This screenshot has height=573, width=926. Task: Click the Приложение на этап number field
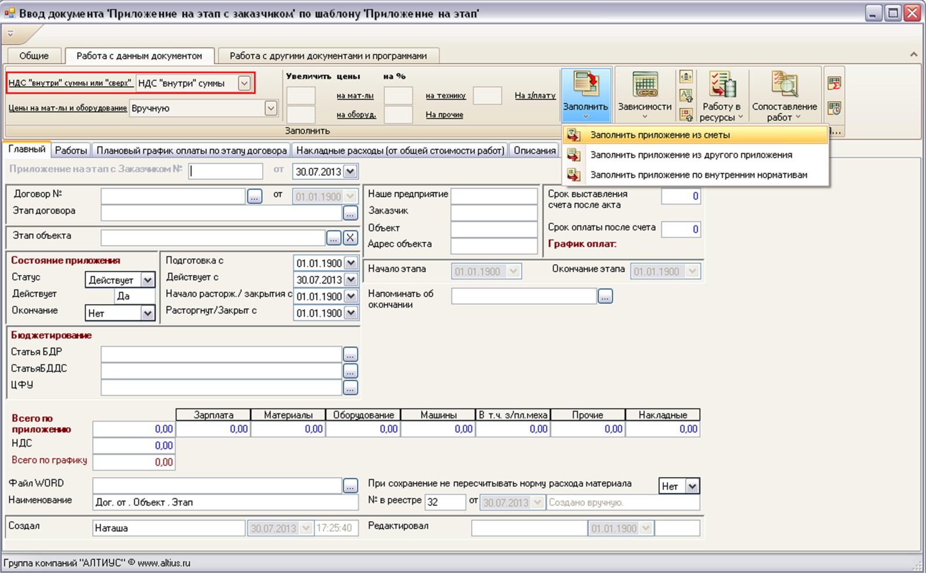[x=226, y=171]
